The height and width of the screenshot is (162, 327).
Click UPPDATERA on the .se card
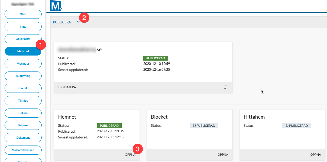pyautogui.click(x=67, y=87)
